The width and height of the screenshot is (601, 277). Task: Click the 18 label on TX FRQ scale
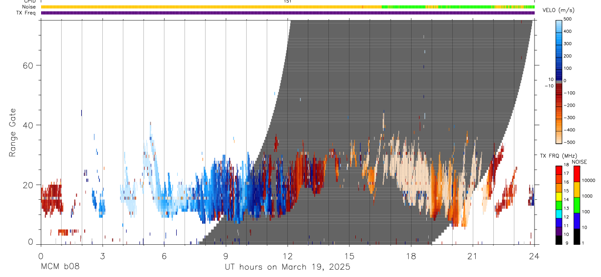567,166
